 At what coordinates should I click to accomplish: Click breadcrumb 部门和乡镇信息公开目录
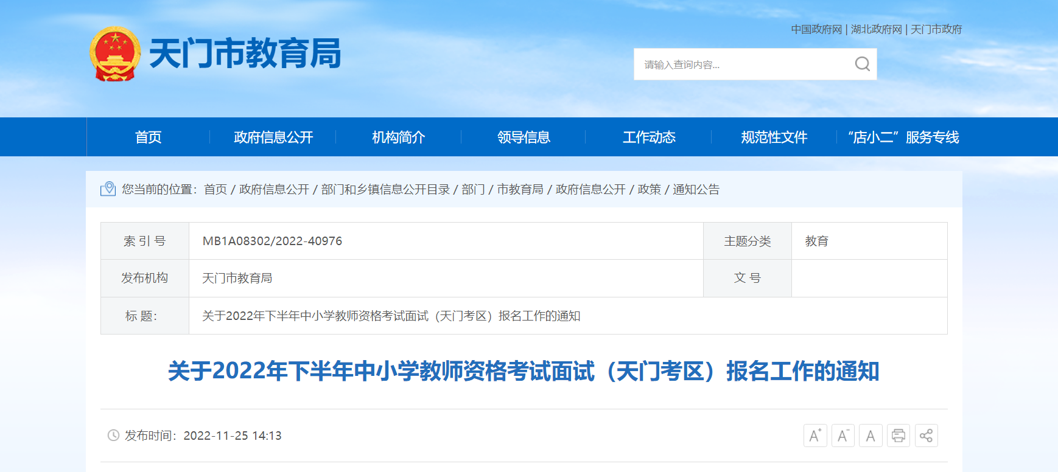click(385, 189)
